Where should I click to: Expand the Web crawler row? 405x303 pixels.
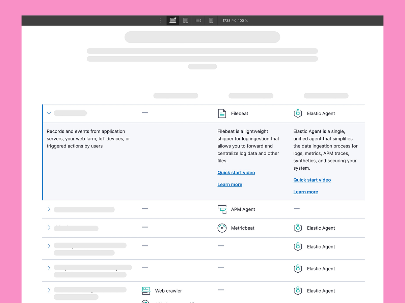click(x=49, y=290)
